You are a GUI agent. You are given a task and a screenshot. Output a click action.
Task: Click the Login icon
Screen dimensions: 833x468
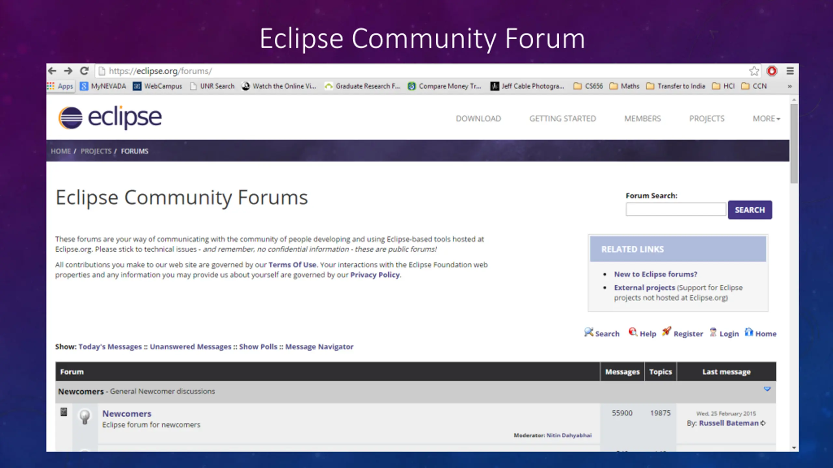tap(713, 332)
